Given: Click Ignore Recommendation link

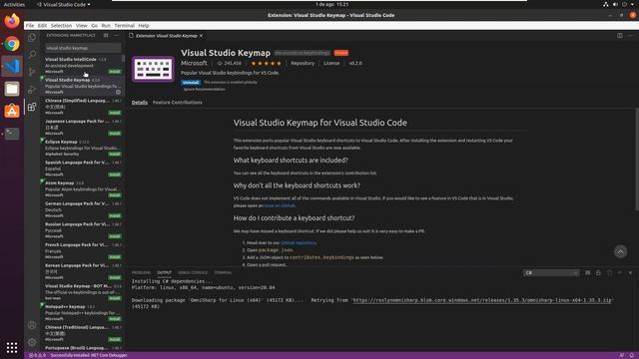Looking at the screenshot, I should click(204, 89).
